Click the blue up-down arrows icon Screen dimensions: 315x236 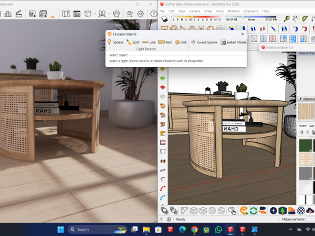pos(253,29)
